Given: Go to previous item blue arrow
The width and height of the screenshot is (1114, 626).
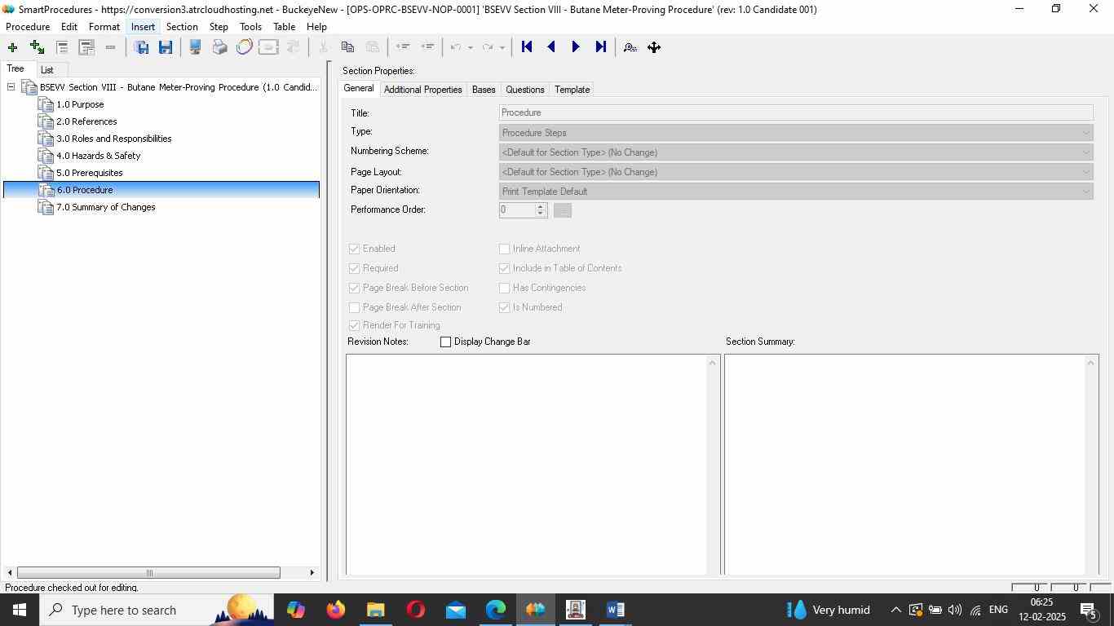Looking at the screenshot, I should 551,47.
